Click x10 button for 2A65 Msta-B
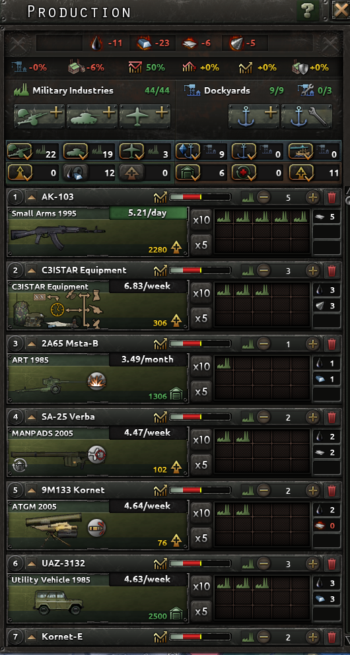Viewport: 350px width, 655px height. [201, 366]
